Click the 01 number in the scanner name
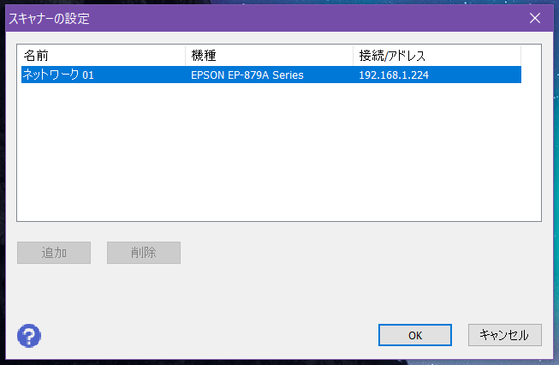 (88, 75)
